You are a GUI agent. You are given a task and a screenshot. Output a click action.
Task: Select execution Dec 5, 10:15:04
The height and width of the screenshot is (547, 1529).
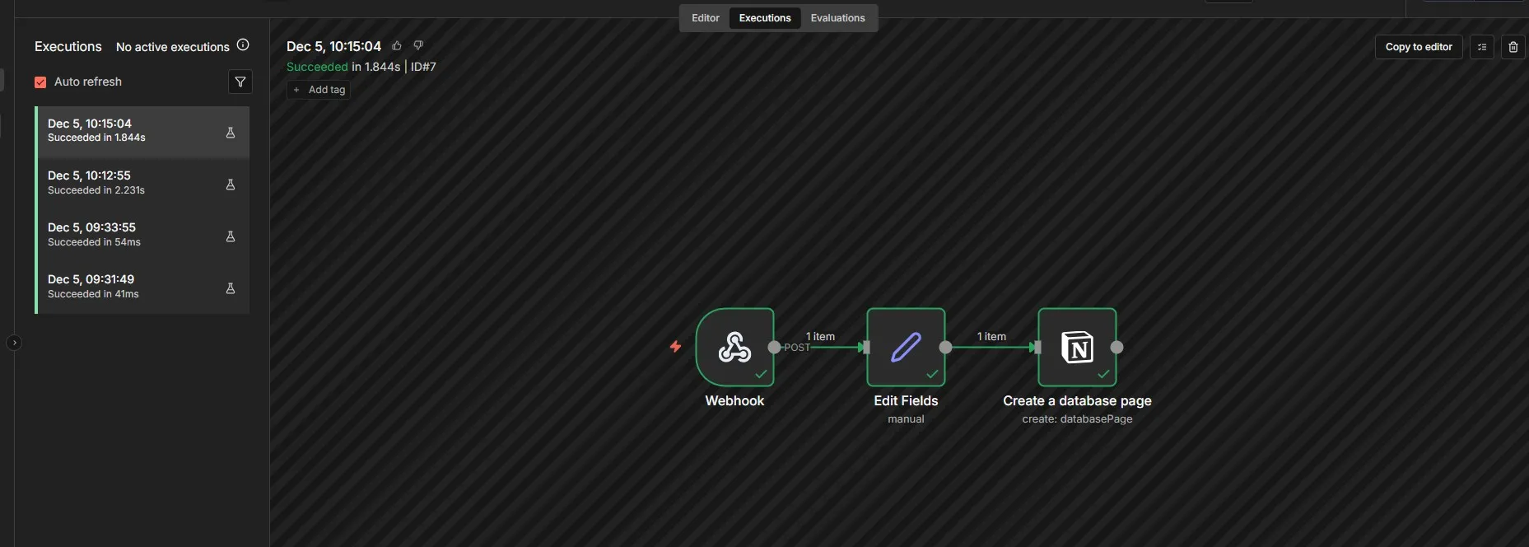coord(142,132)
